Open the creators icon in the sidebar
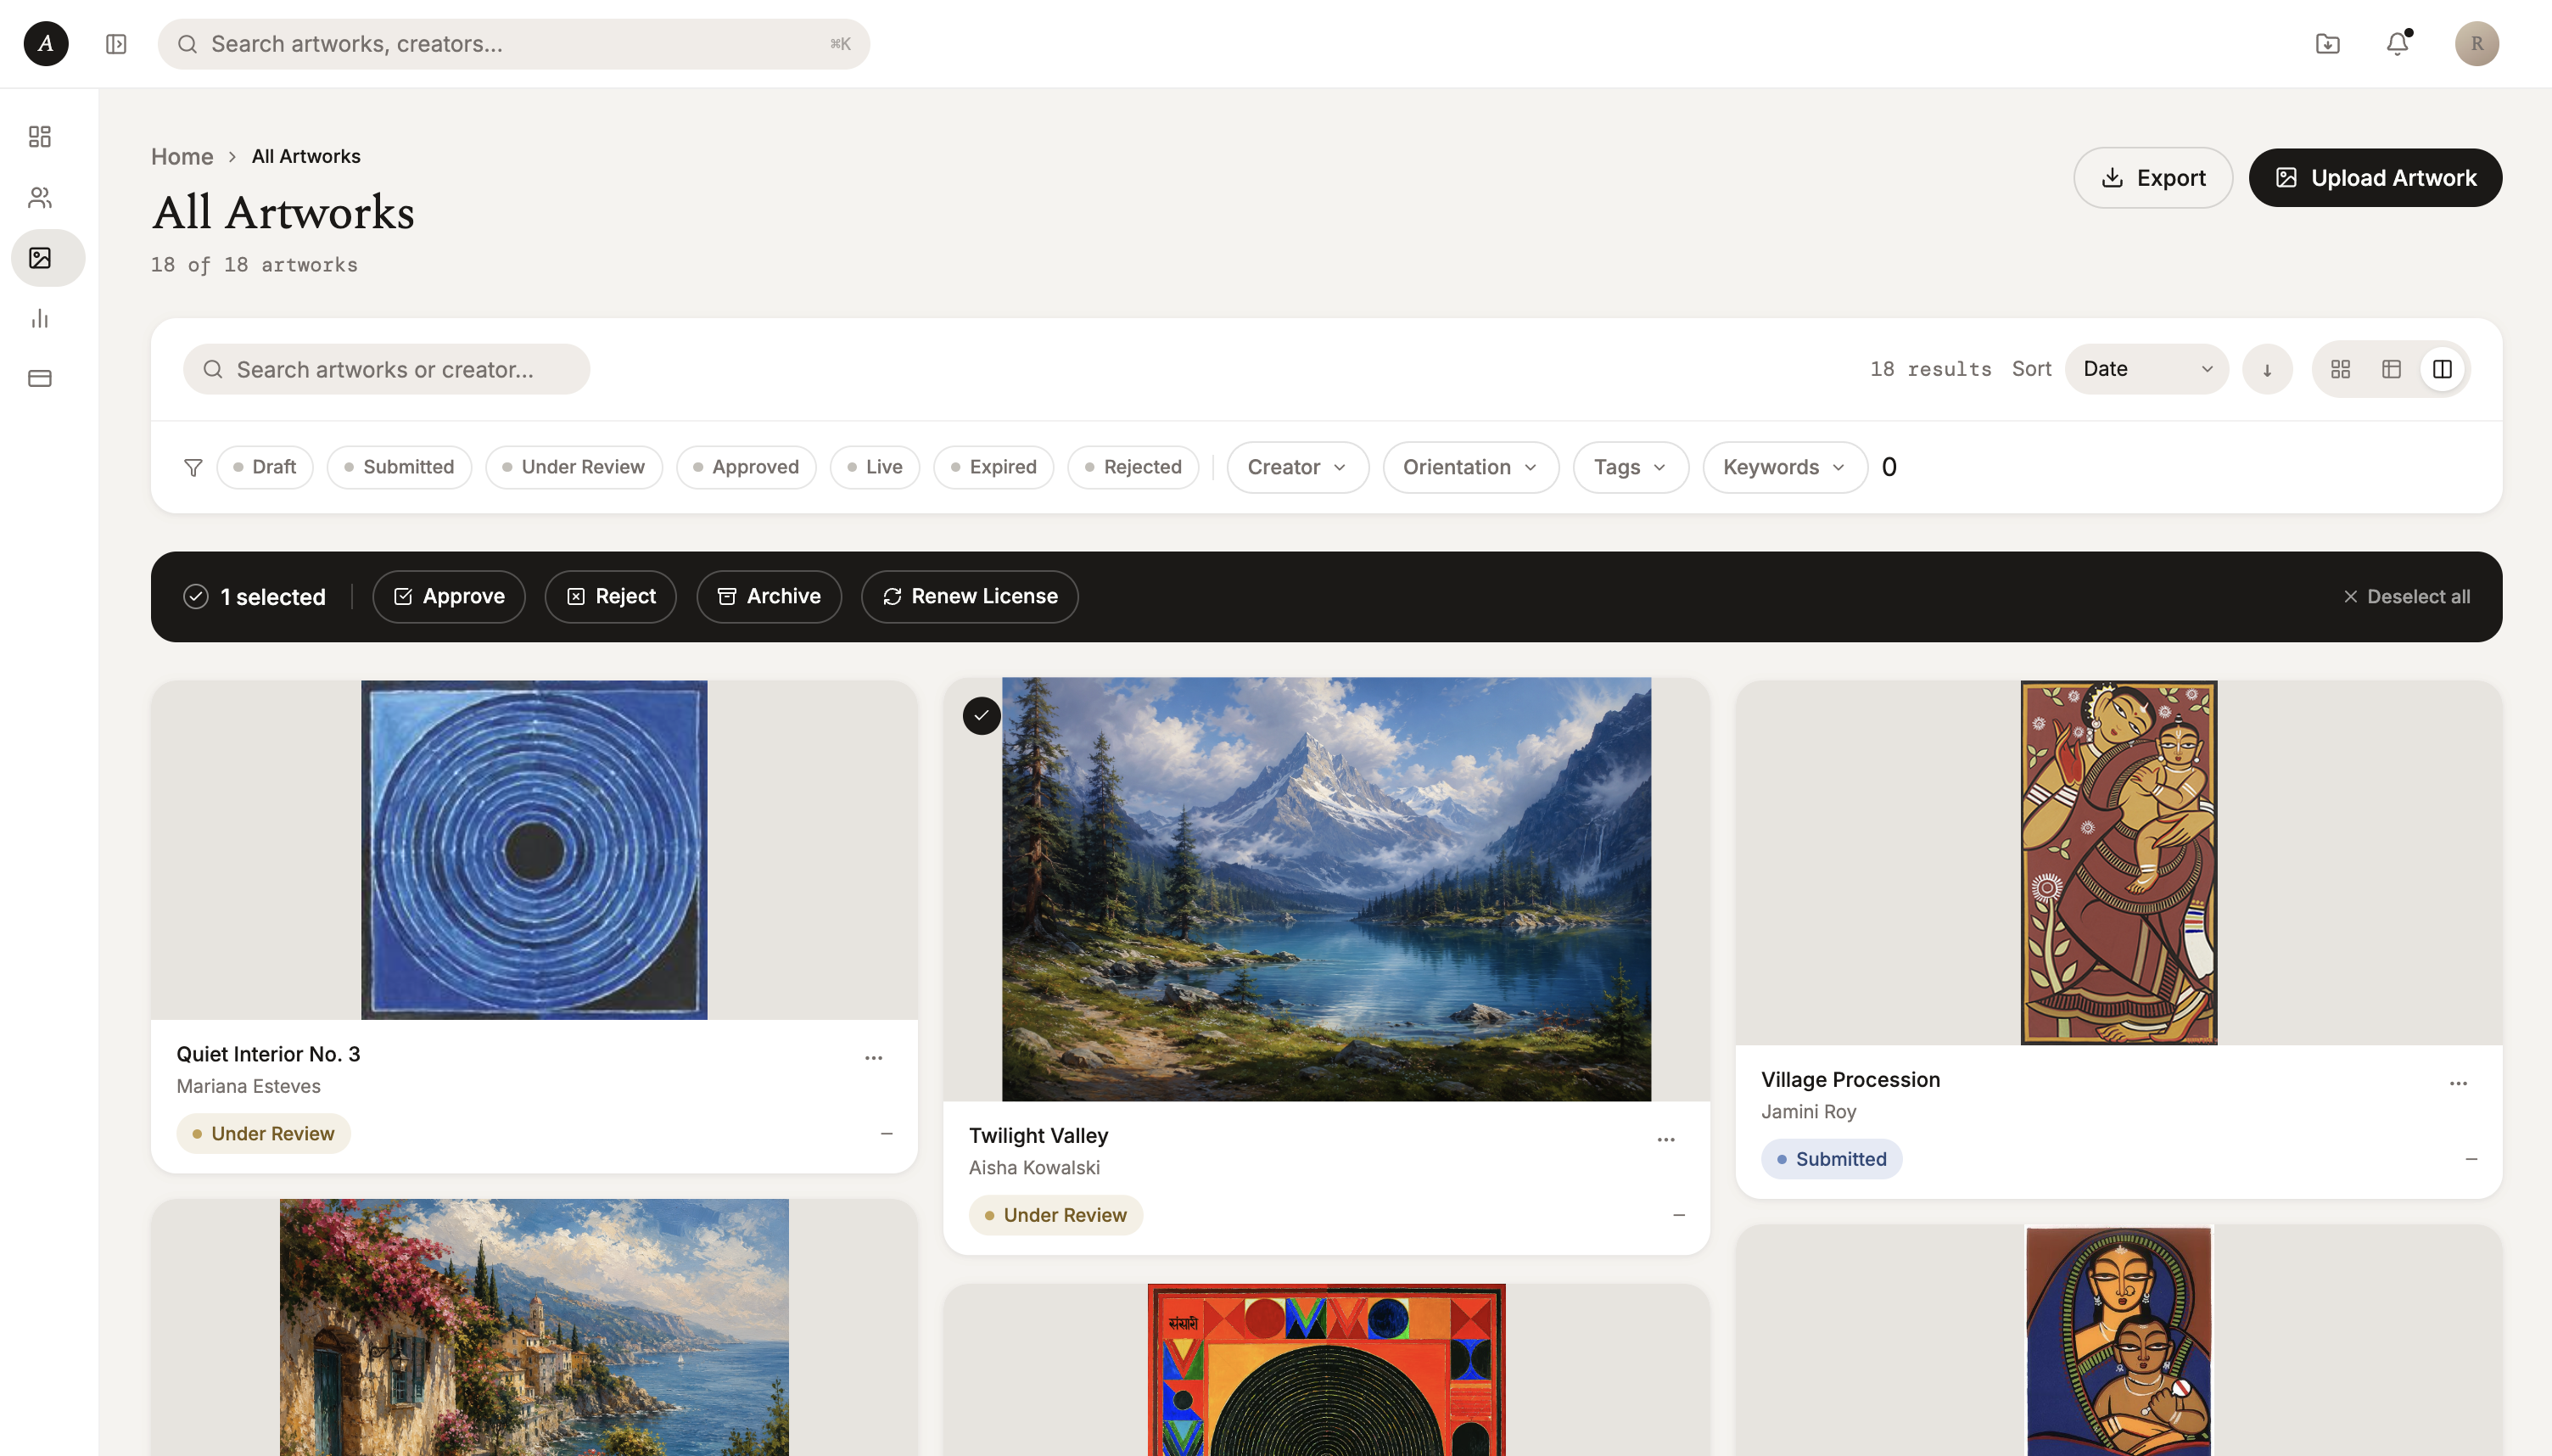2552x1456 pixels. [x=40, y=198]
